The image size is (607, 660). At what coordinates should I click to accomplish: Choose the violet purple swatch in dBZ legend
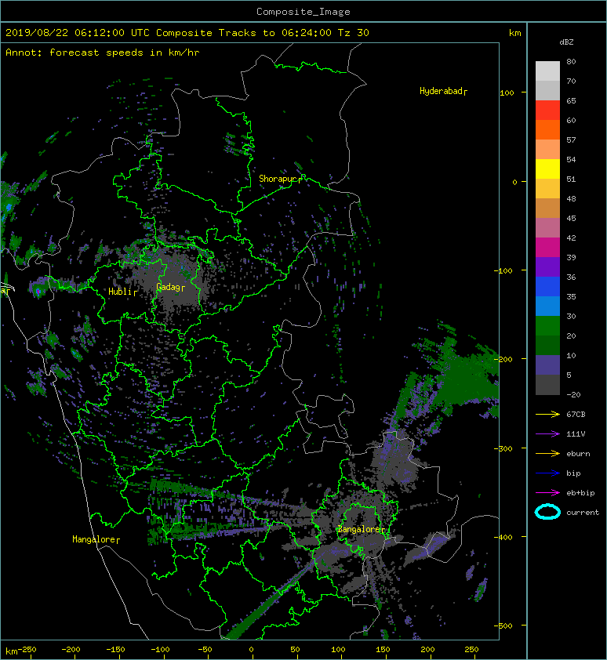click(x=547, y=267)
